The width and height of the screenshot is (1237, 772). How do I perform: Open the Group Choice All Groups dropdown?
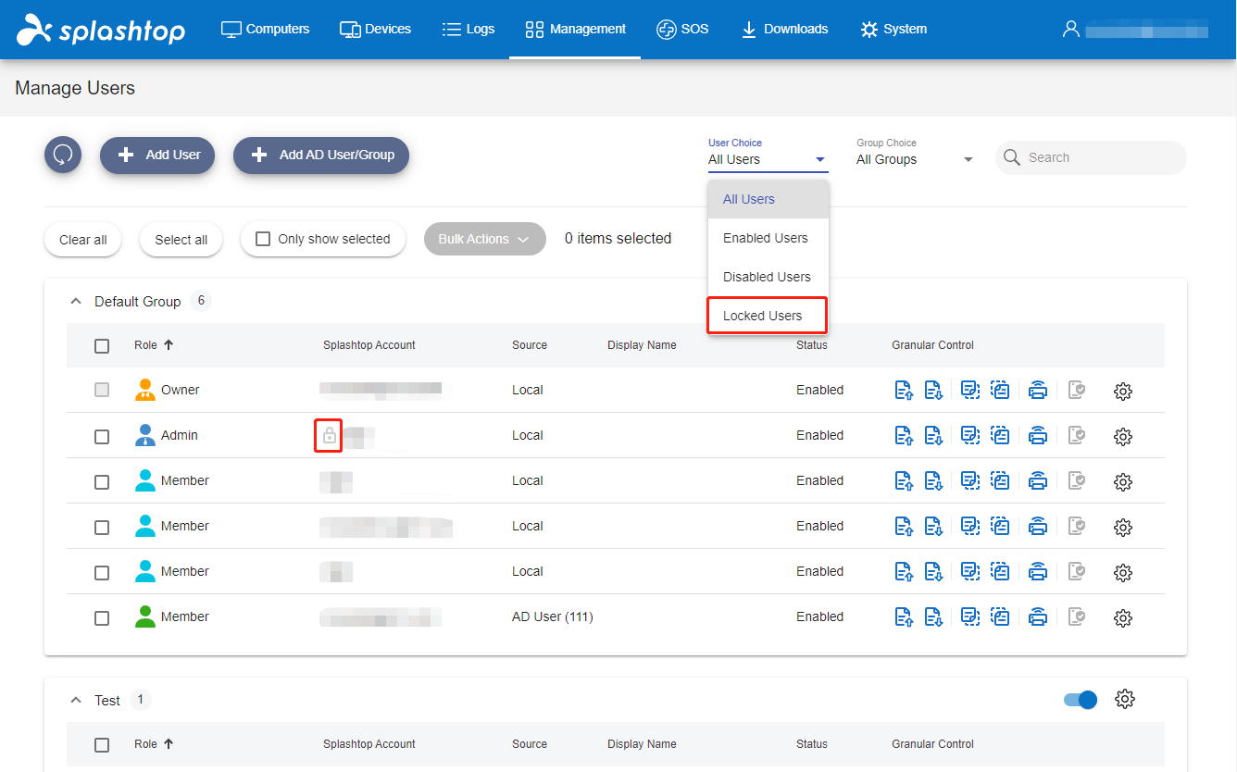pos(915,159)
